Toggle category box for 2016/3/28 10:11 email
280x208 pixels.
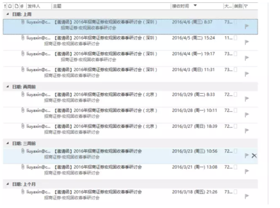pyautogui.click(x=236, y=110)
